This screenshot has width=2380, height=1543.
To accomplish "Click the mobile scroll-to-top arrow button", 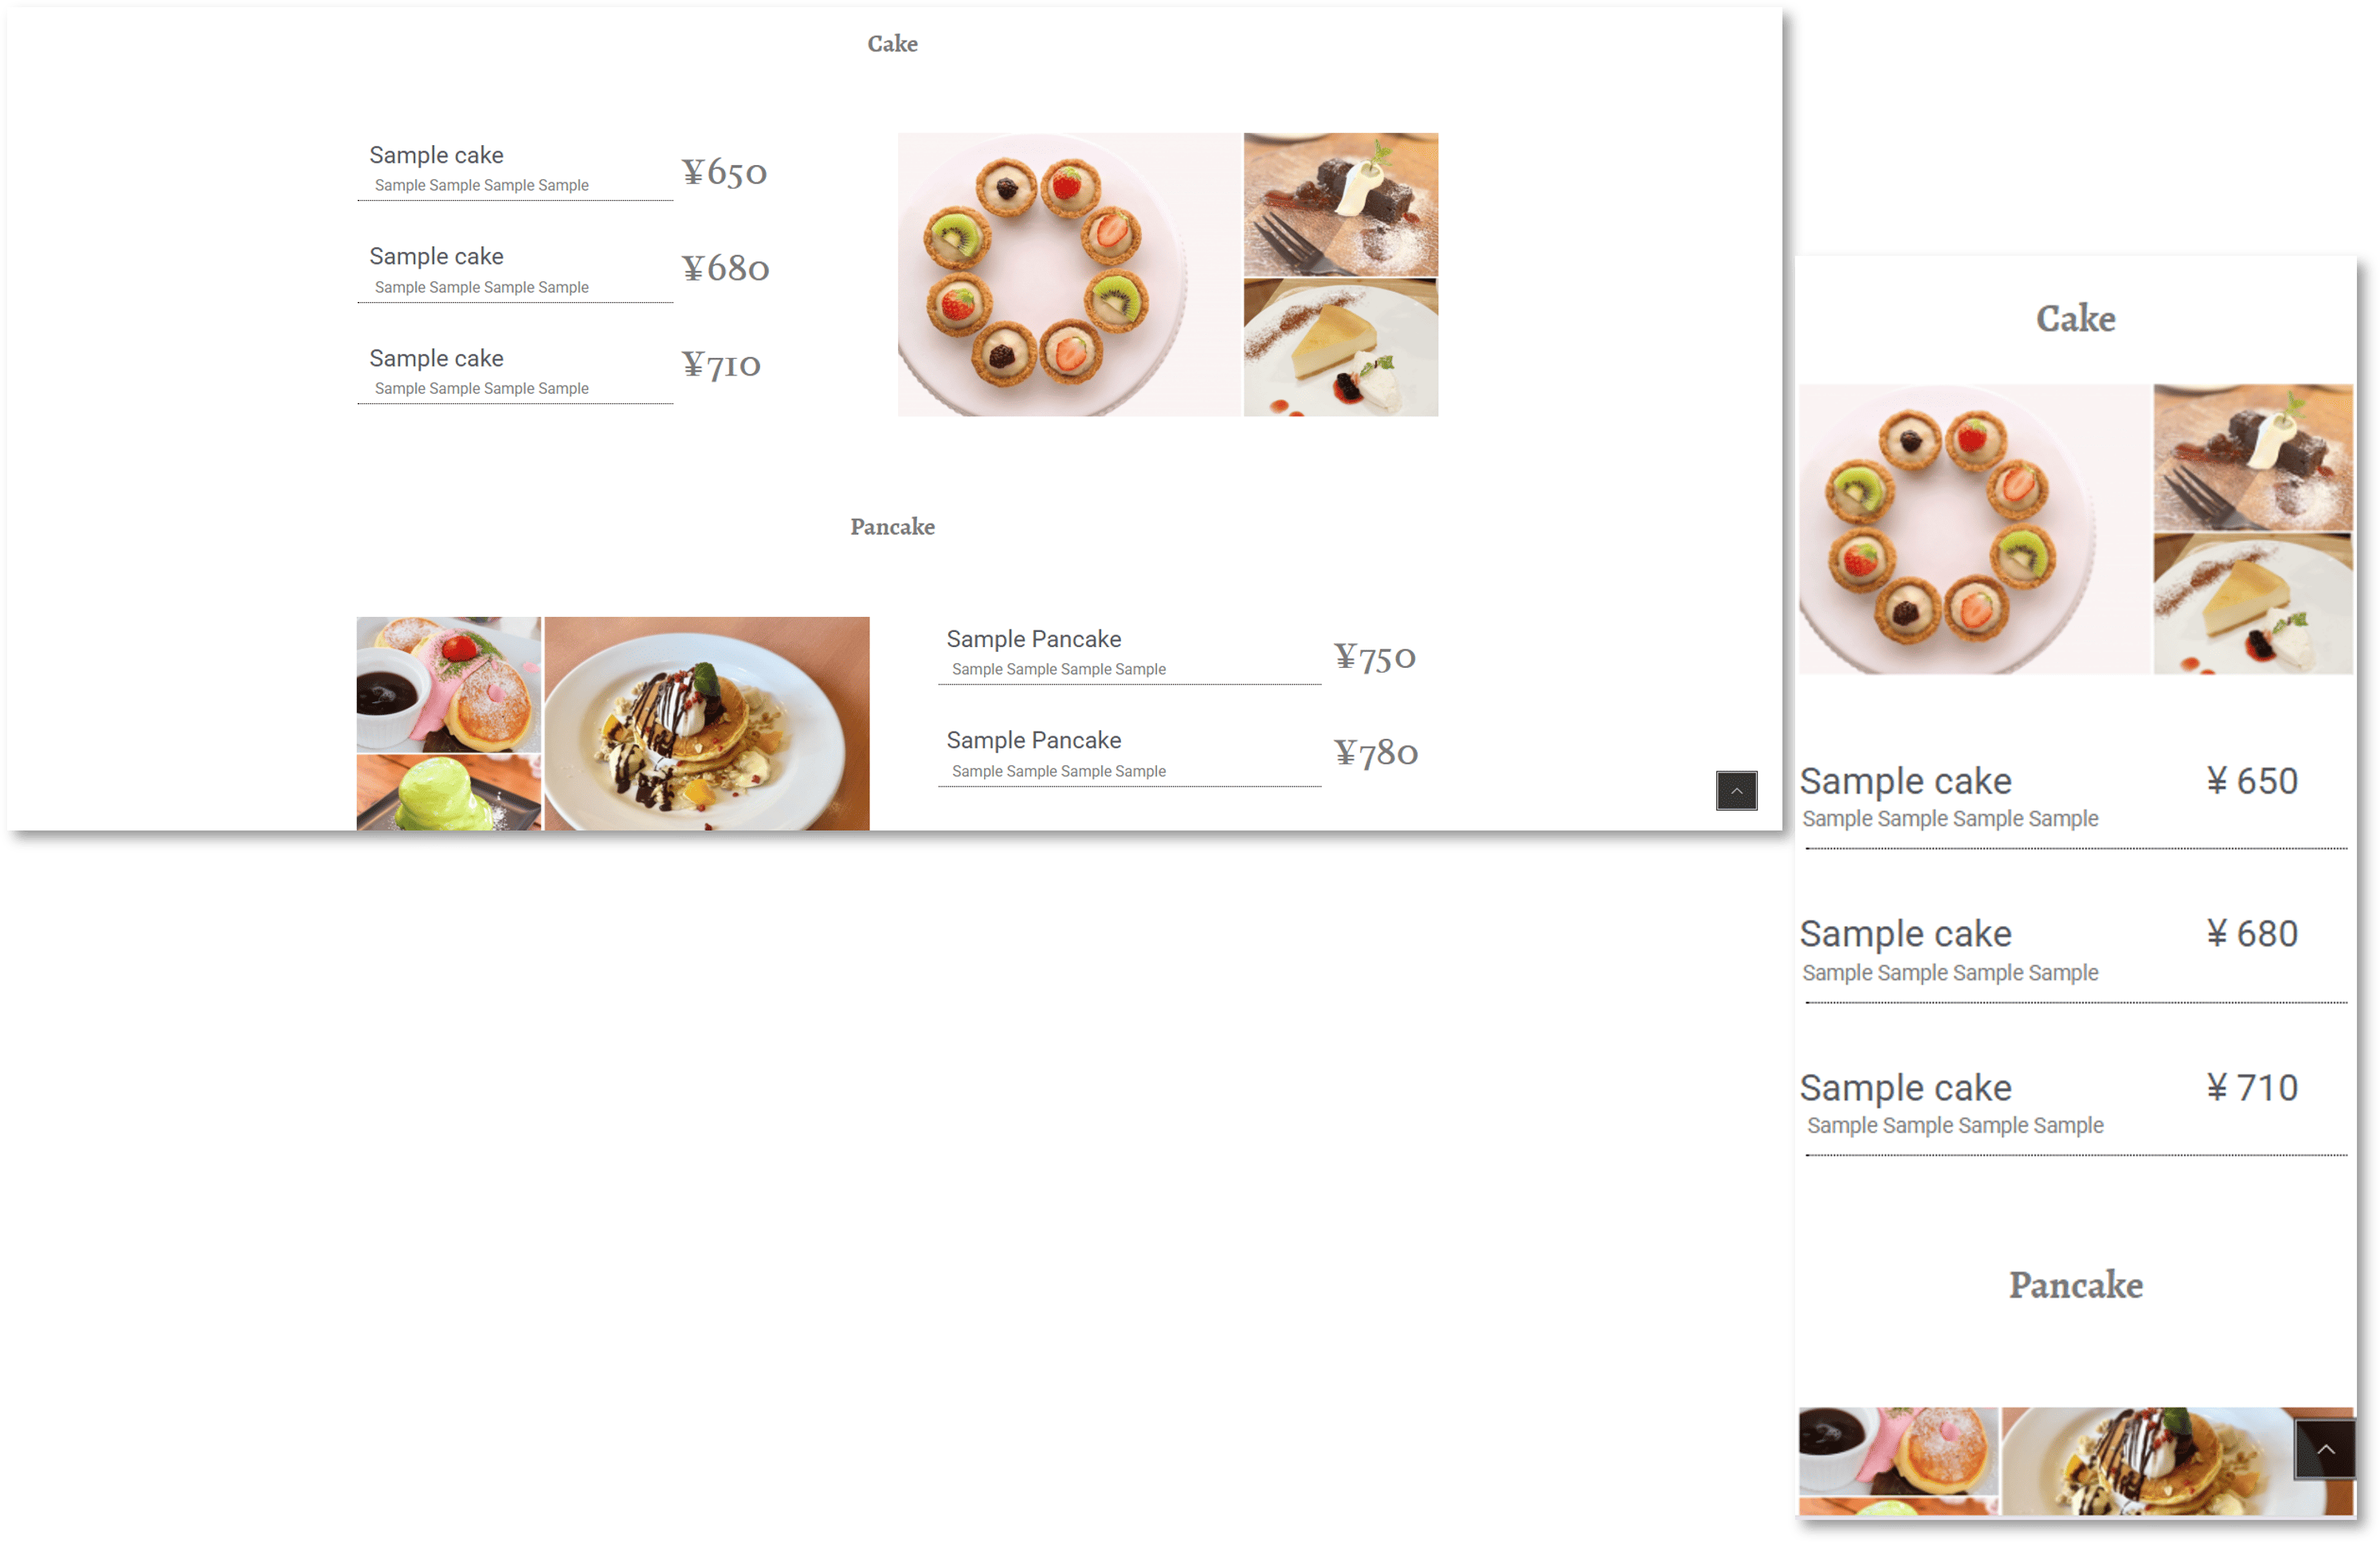I will click(2325, 1448).
